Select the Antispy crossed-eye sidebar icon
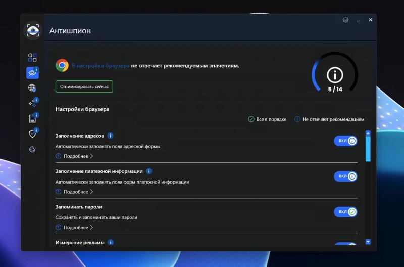Screen dimensions: 404x267 click(x=32, y=73)
